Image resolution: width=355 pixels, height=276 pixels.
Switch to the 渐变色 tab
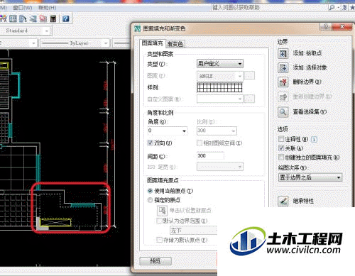pos(175,44)
